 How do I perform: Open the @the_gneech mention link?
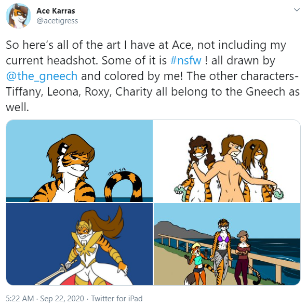[42, 76]
